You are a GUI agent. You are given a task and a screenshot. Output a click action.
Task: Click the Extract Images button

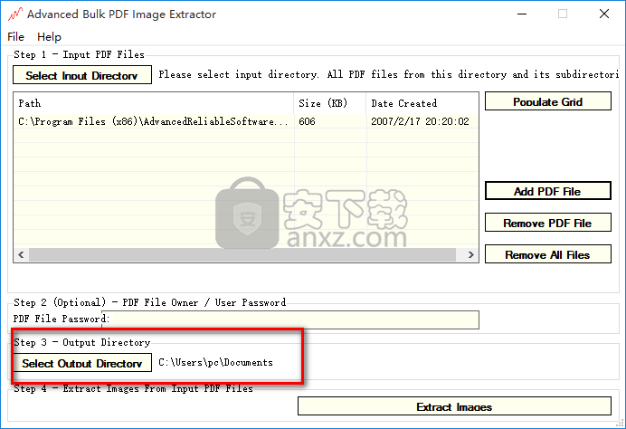(454, 406)
